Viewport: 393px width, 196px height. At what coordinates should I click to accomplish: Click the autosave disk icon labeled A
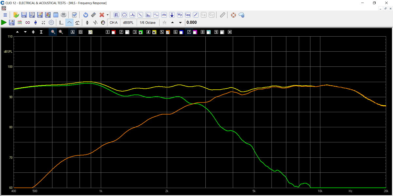pyautogui.click(x=12, y=23)
